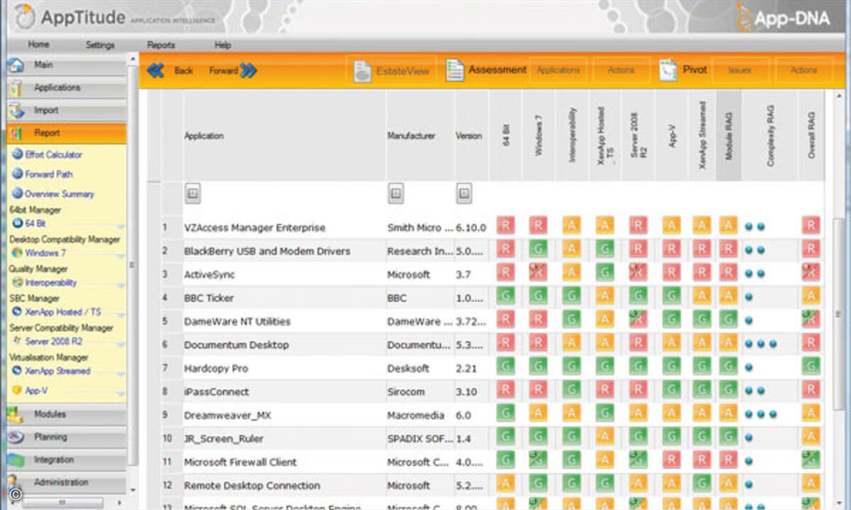Open the App-V report in sidebar
This screenshot has height=510, width=851.
point(32,390)
